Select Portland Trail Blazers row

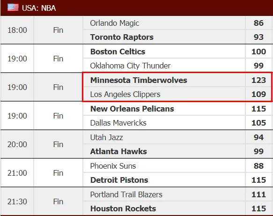point(164,194)
